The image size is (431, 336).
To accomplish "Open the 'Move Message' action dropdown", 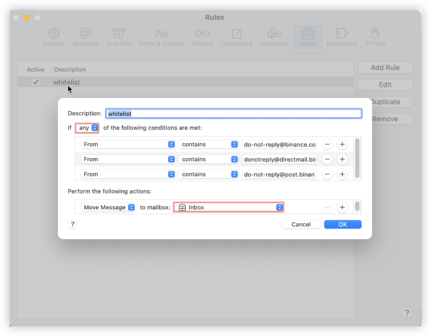I will click(108, 207).
